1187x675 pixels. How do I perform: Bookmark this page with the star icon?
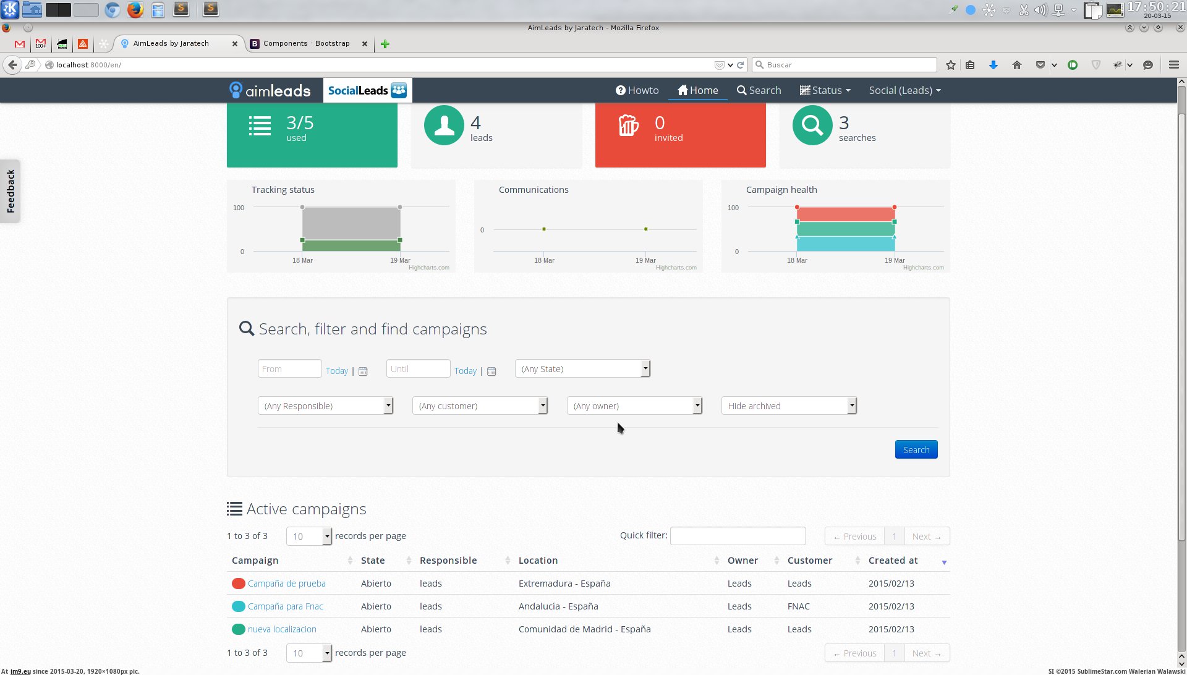(x=951, y=65)
